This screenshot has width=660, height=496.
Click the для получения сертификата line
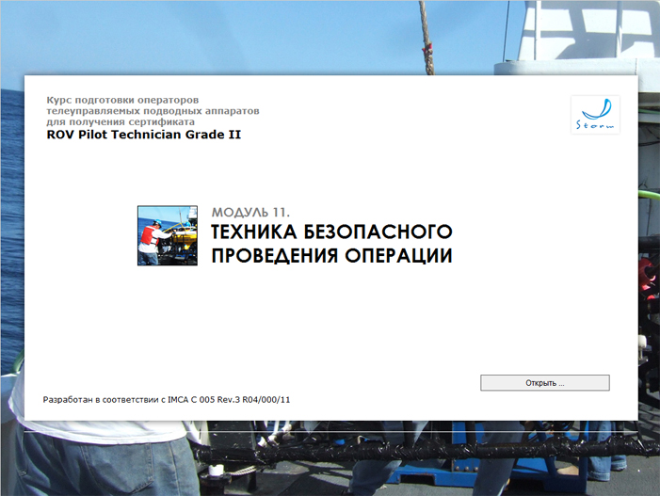[121, 122]
